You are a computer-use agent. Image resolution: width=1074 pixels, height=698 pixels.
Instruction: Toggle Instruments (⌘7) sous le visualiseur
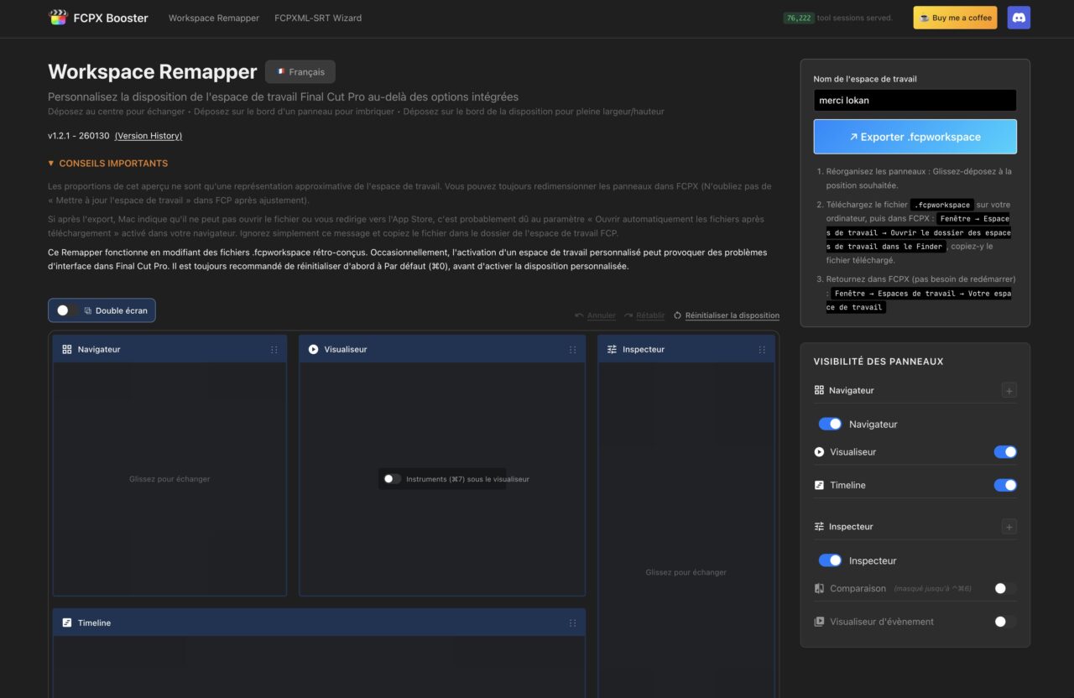390,479
